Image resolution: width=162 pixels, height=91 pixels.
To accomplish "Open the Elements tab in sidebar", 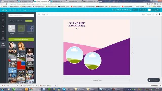I will [3, 27].
